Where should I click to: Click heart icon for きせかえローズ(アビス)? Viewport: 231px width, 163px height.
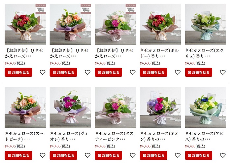(223, 155)
